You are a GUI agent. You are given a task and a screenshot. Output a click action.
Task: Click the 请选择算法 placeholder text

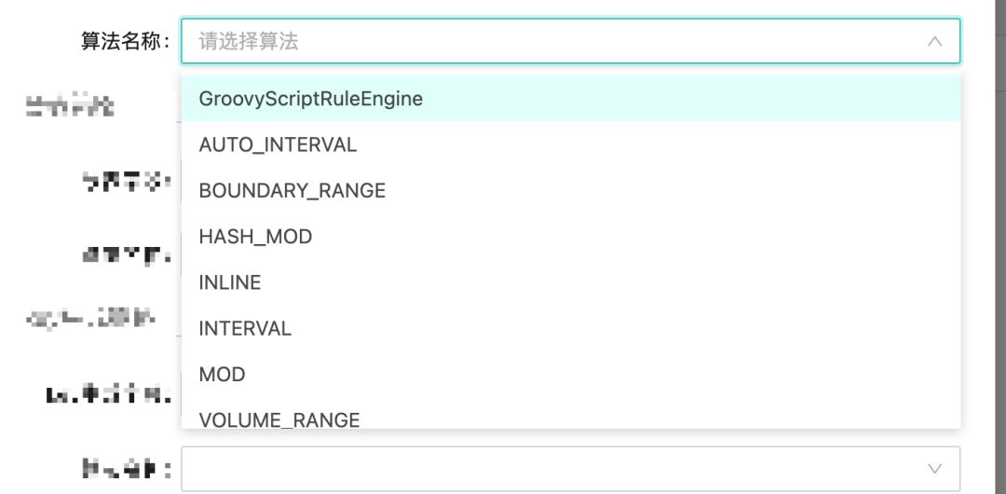tap(249, 42)
